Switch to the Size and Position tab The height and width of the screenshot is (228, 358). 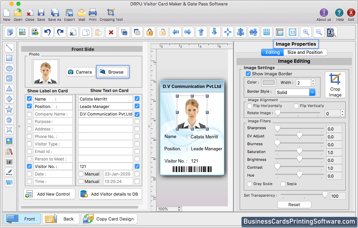click(305, 52)
